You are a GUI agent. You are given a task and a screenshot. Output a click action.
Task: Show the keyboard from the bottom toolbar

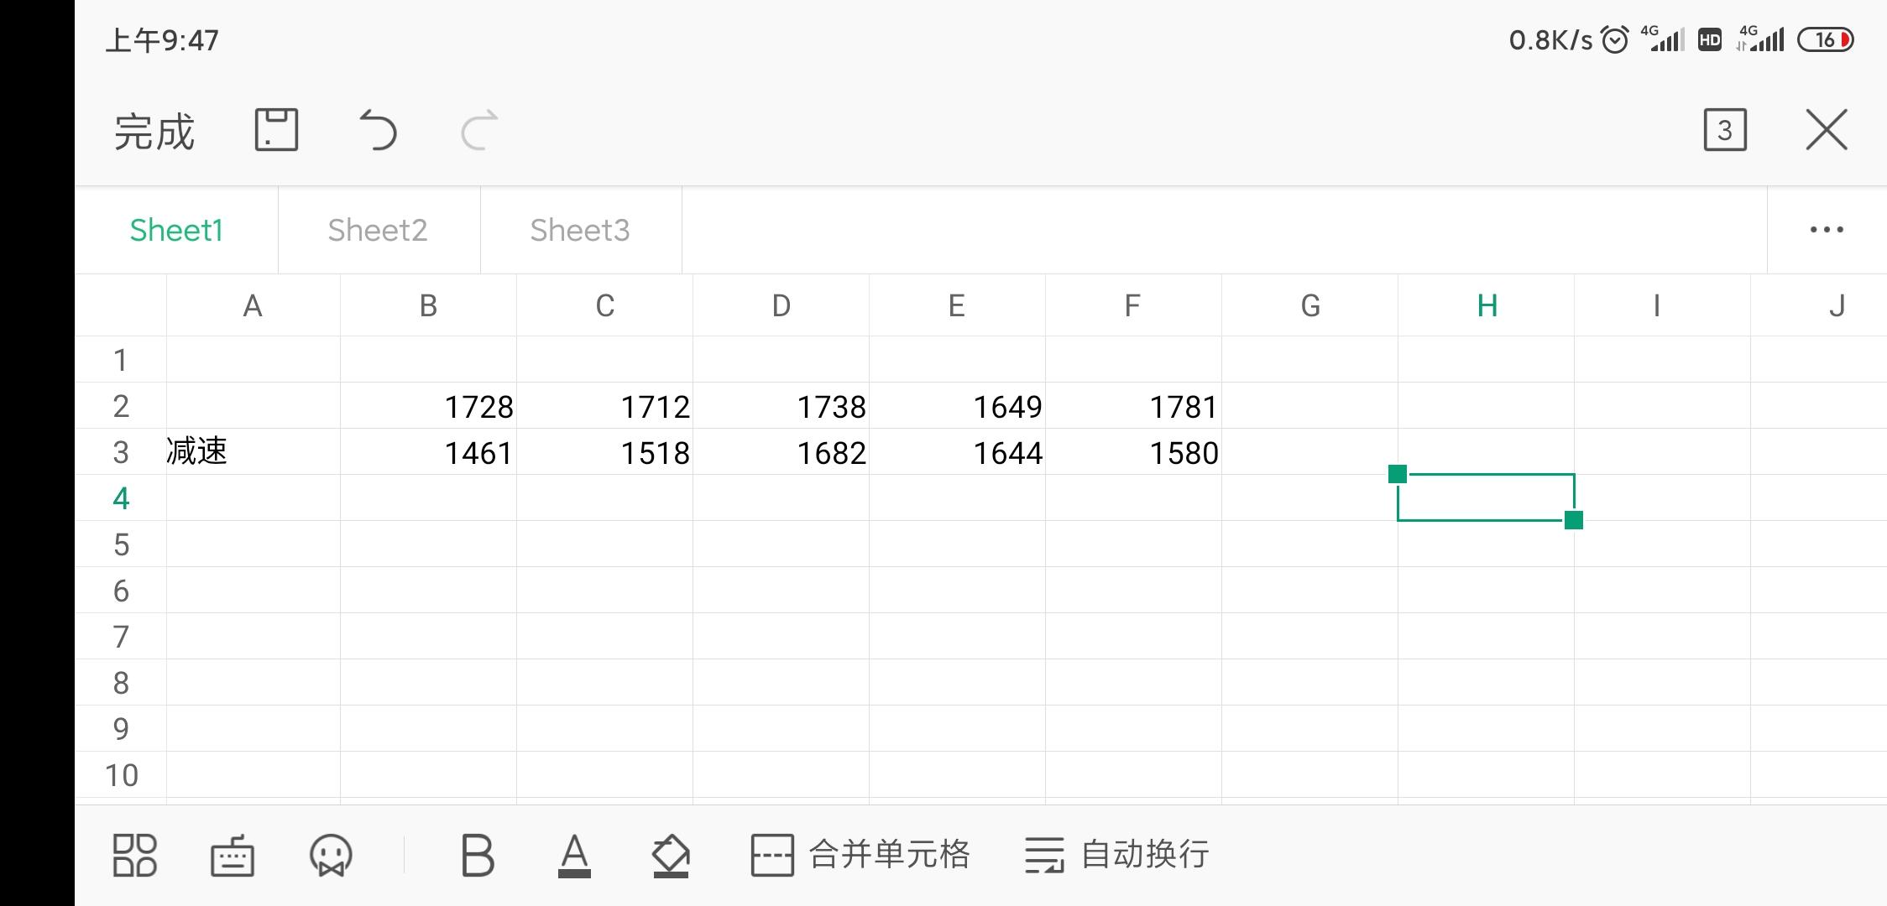coord(233,855)
